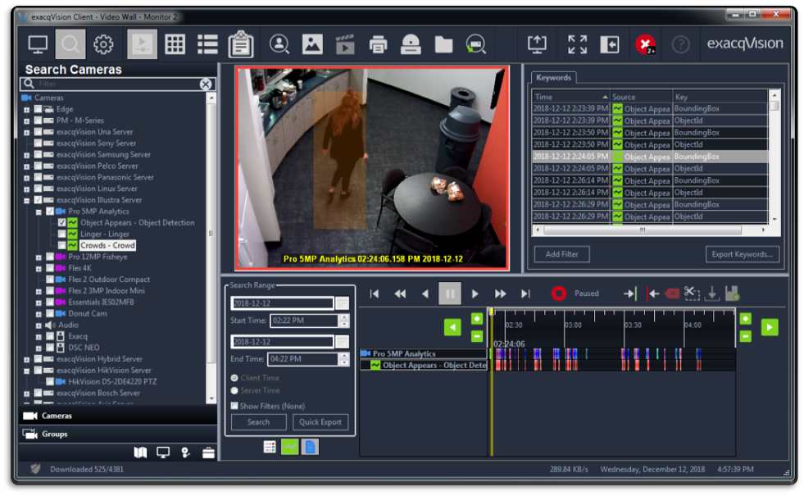Click the timeline playhead marker at 02:24:06
804x496 pixels.
[491, 312]
